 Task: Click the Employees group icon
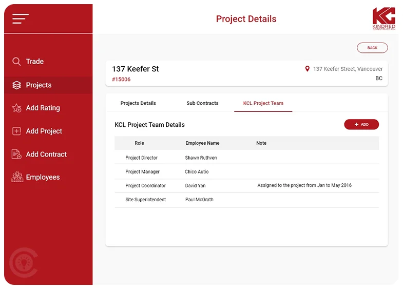17,177
